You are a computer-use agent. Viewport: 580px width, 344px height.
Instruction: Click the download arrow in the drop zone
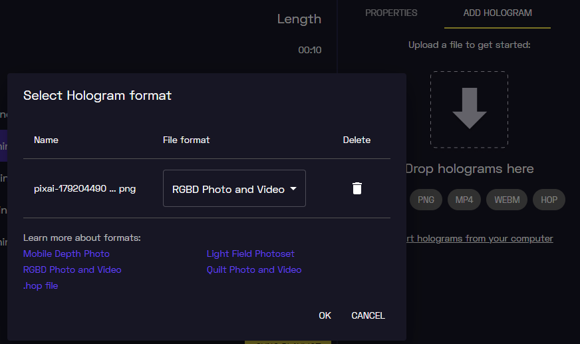point(469,108)
